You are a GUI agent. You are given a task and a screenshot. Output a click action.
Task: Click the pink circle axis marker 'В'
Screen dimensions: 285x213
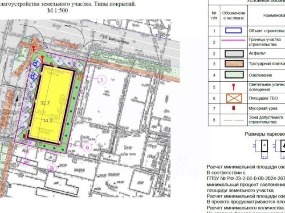(52, 168)
